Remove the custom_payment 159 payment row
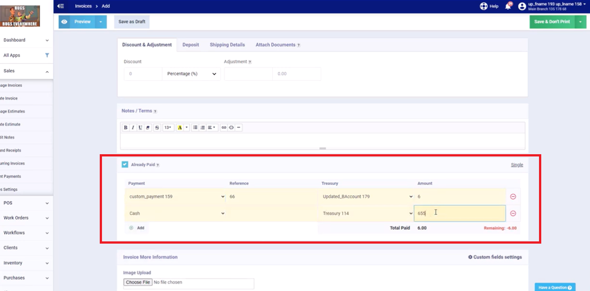The height and width of the screenshot is (291, 590). pyautogui.click(x=513, y=197)
